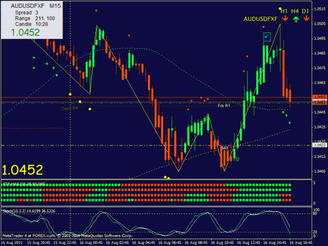328x246 pixels.
Task: Click the stochastic 80 level label
Action: point(315,213)
